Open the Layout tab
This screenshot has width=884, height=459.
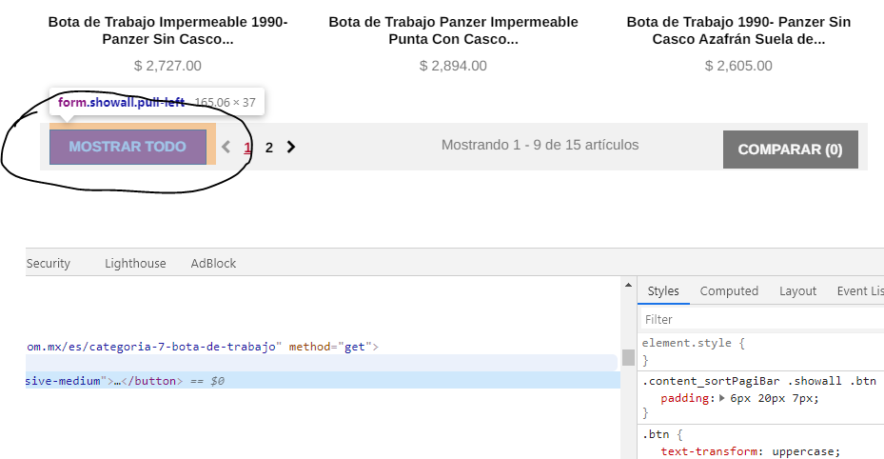click(797, 291)
